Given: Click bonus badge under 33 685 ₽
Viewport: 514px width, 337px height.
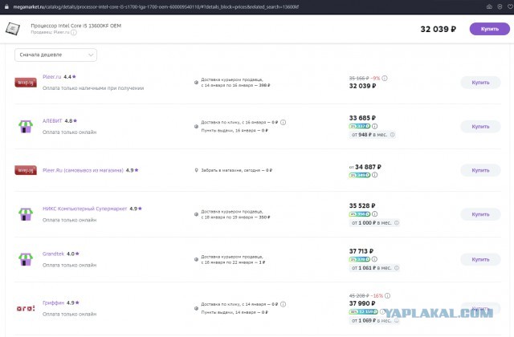Looking at the screenshot, I should [360, 126].
